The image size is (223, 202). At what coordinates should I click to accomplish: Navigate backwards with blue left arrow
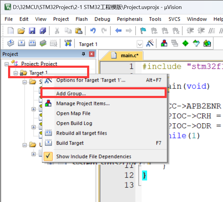[x=118, y=31]
